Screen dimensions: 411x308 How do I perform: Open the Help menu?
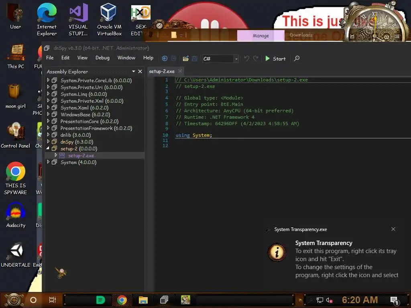pos(148,58)
